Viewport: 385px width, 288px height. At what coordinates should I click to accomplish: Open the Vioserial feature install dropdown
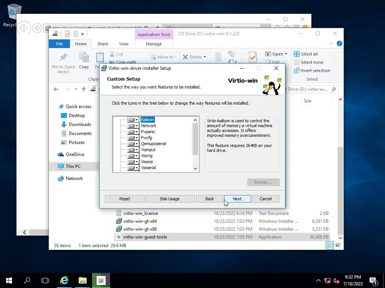click(x=133, y=168)
